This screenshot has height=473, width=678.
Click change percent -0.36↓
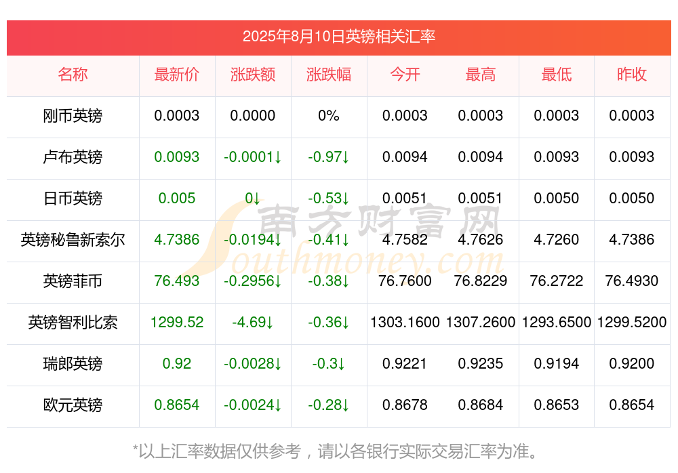[x=329, y=323]
